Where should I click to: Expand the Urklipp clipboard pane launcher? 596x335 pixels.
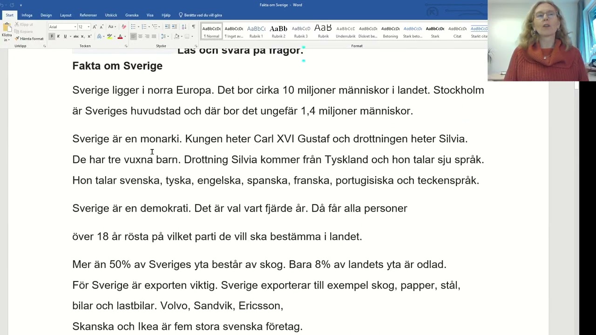(44, 46)
